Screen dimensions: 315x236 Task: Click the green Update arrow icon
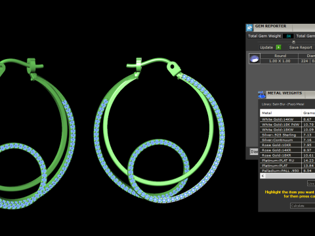click(278, 47)
